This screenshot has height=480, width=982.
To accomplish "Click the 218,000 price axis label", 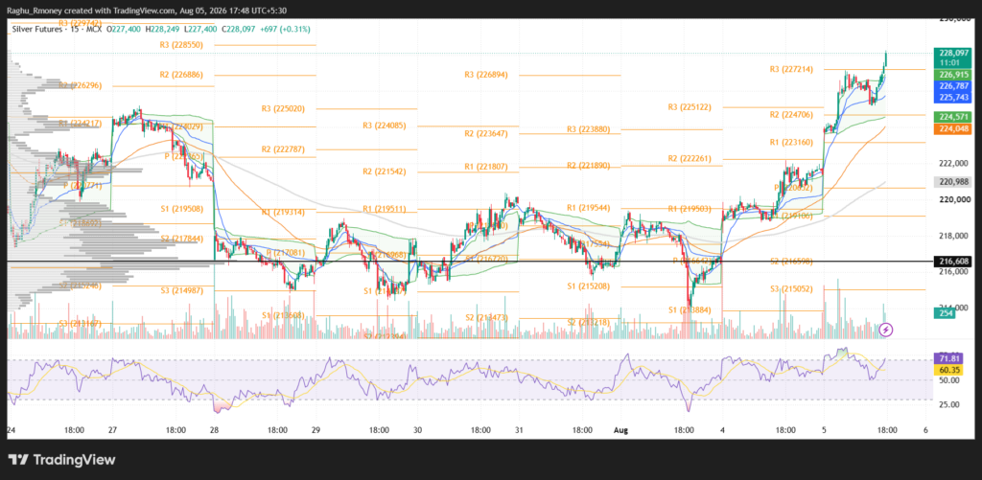I will click(x=954, y=236).
